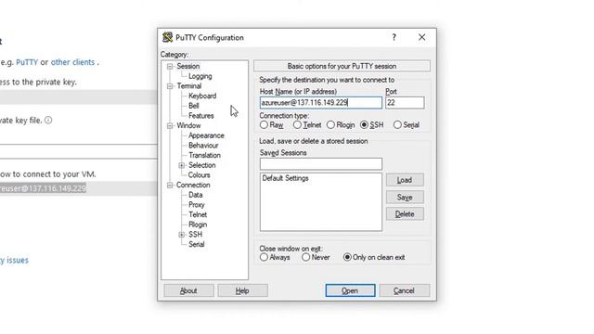Select the Raw connection type
The image size is (594, 334).
264,124
